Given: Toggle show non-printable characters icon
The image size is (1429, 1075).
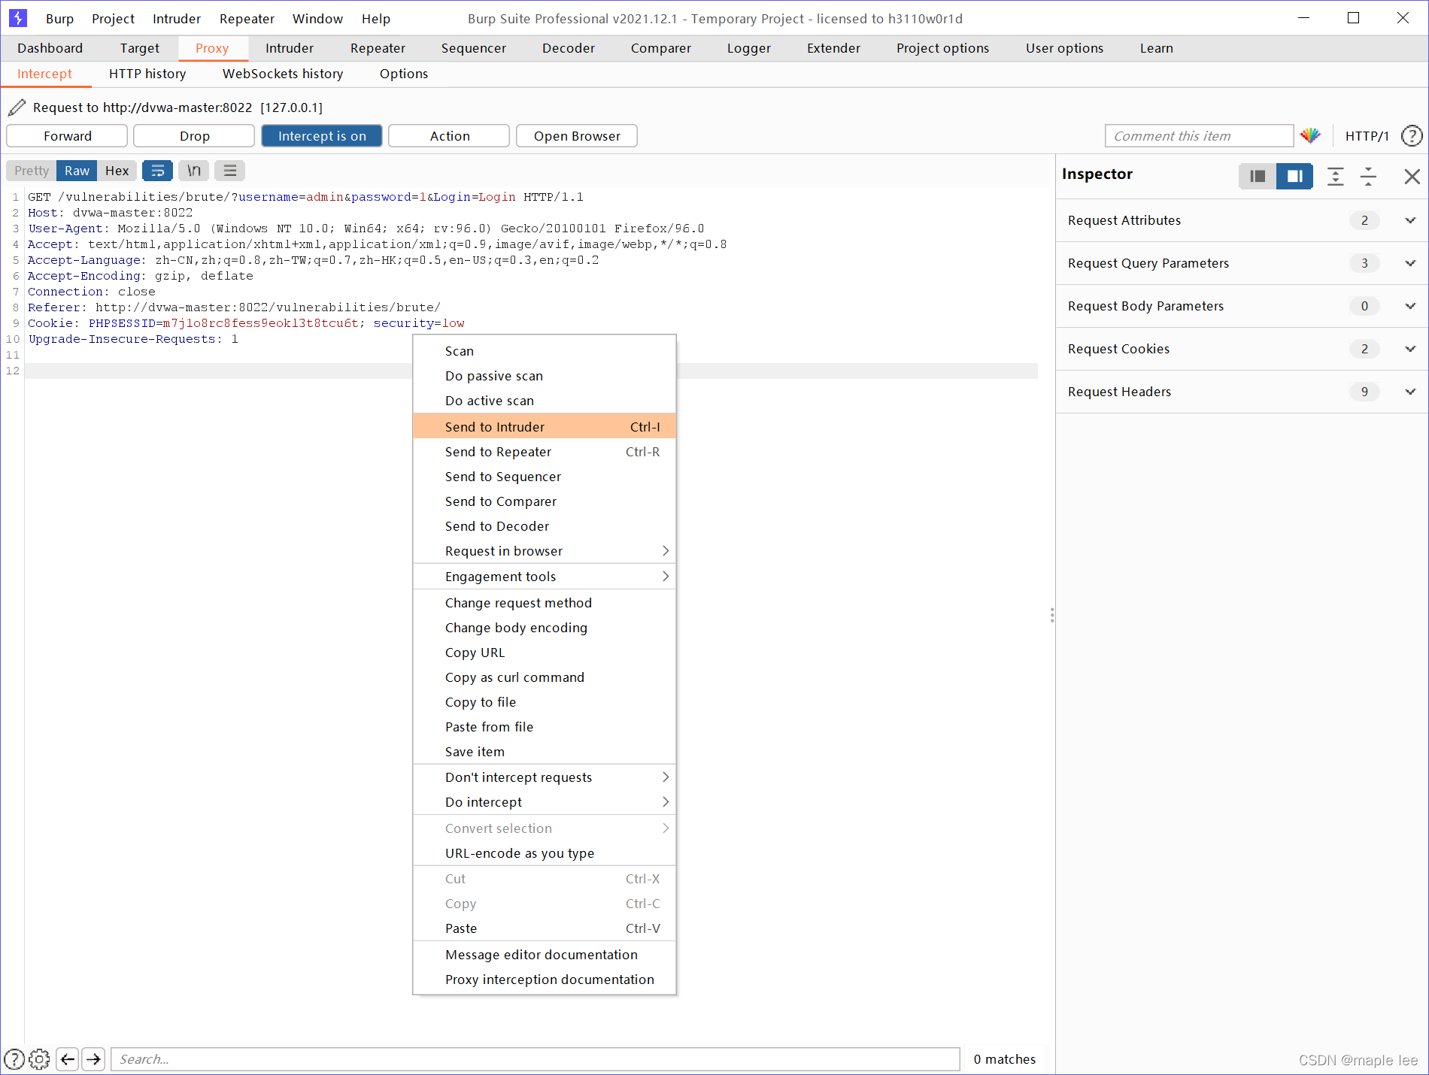Looking at the screenshot, I should [x=194, y=171].
